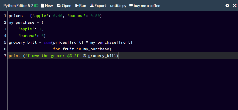Click the 'banana' key on line 4
The height and width of the screenshot is (110, 238).
[27, 36]
